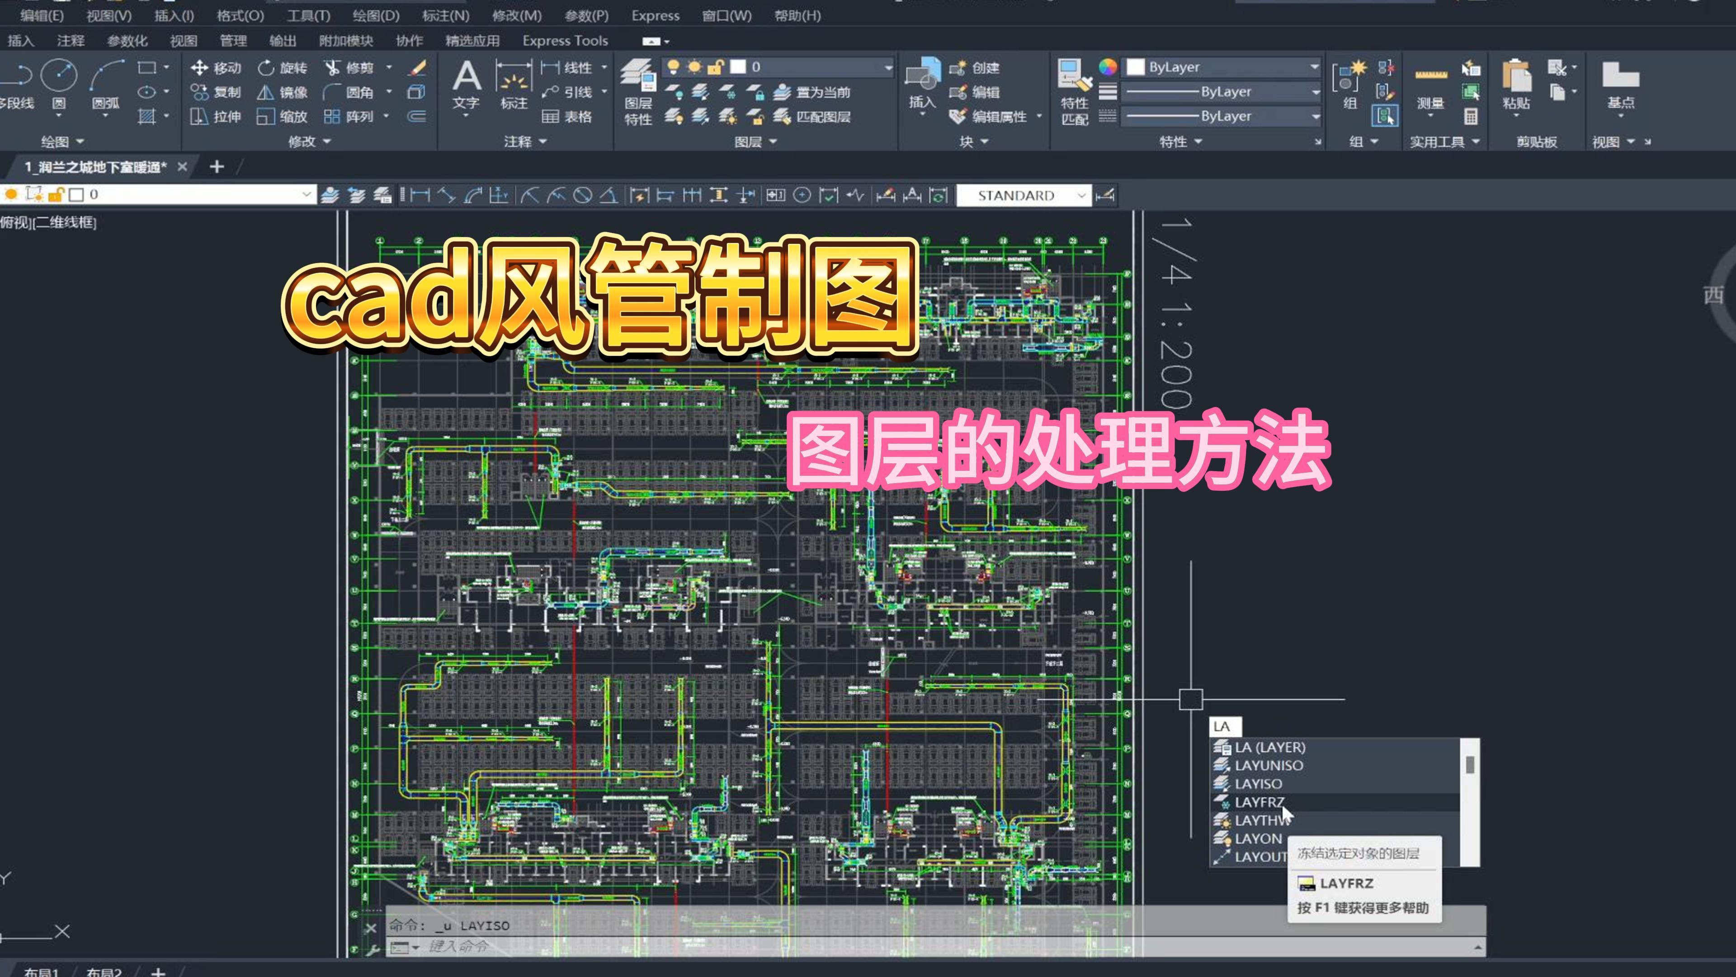
Task: Click the white layer color swatch
Action: pyautogui.click(x=739, y=66)
